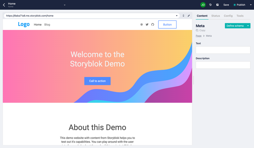Focus the Description input field
The height and width of the screenshot is (148, 254).
click(x=223, y=65)
